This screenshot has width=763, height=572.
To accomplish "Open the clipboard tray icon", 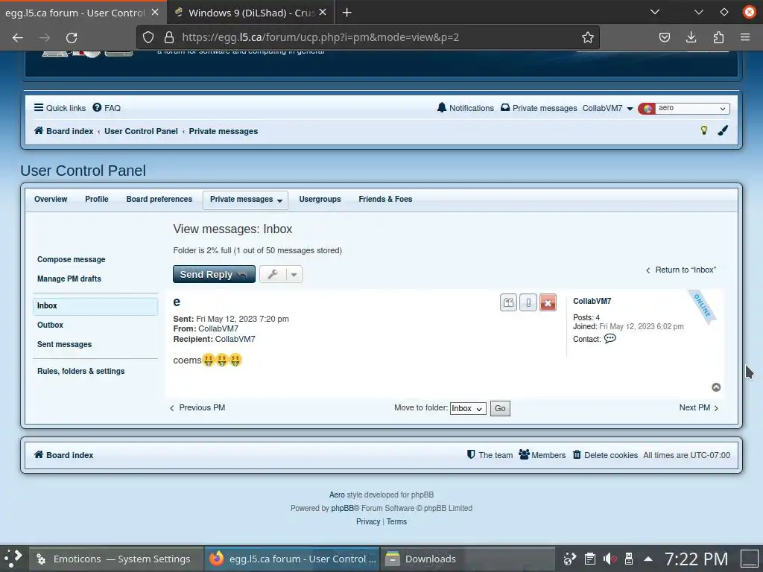I will click(x=590, y=559).
